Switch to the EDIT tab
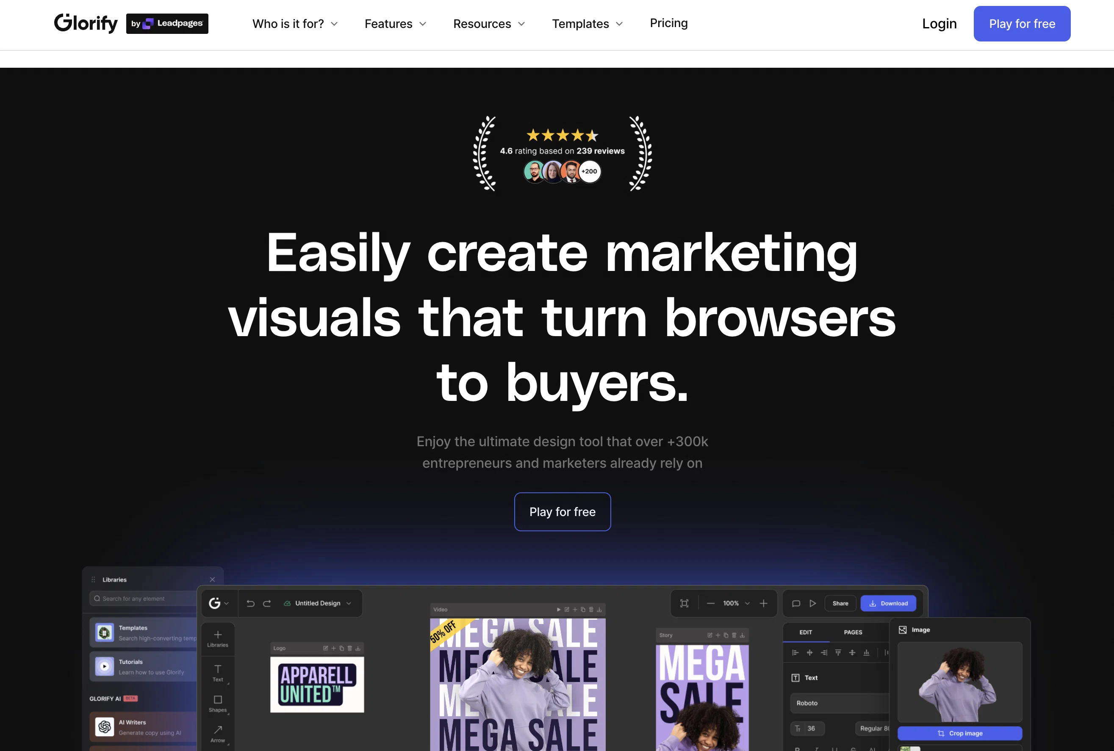The image size is (1114, 751). point(806,632)
